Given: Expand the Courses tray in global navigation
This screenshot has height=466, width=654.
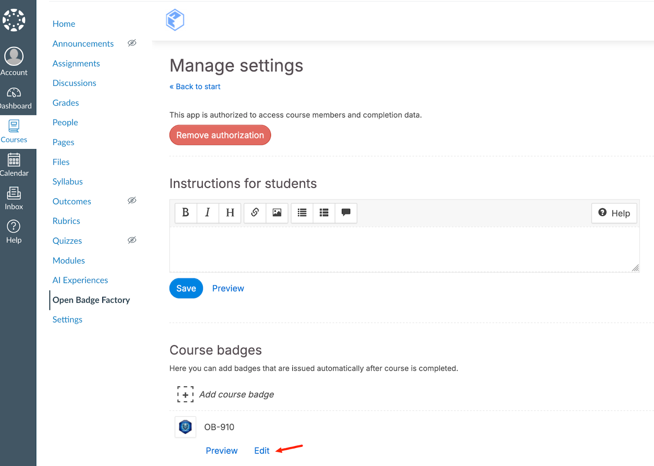Looking at the screenshot, I should coord(14,131).
